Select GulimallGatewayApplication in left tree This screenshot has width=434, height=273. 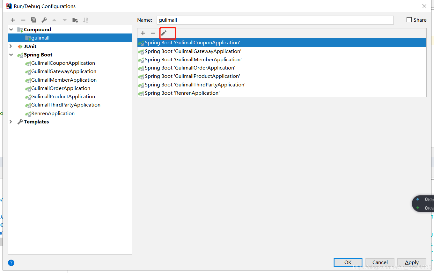pos(64,71)
